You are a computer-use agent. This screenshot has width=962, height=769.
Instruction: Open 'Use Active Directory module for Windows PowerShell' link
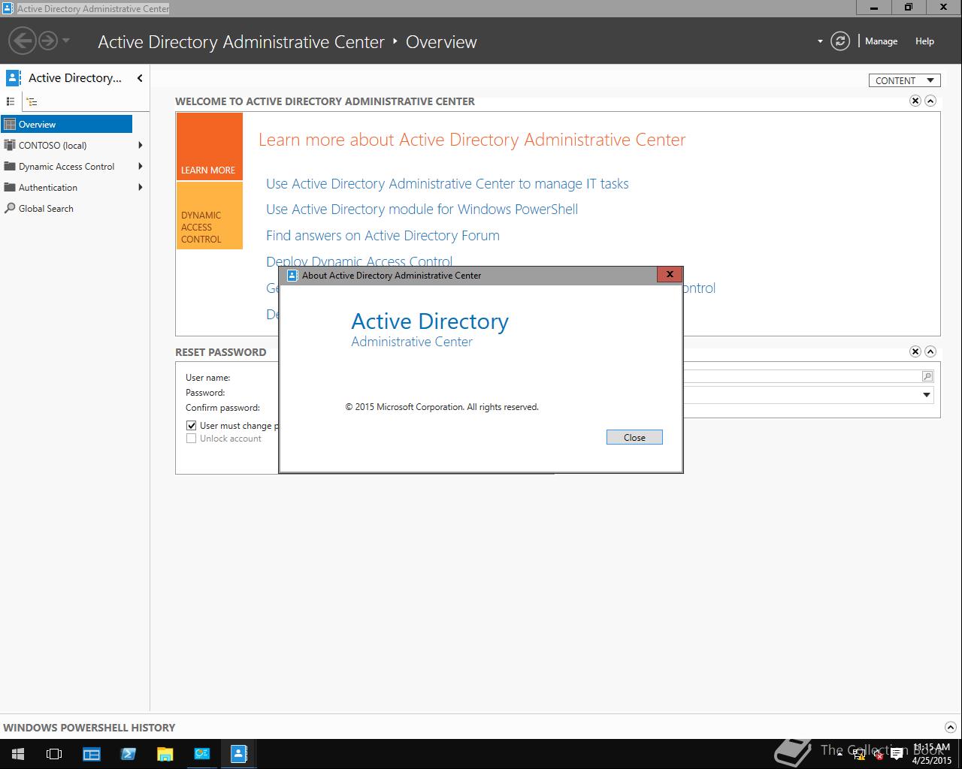click(x=422, y=210)
